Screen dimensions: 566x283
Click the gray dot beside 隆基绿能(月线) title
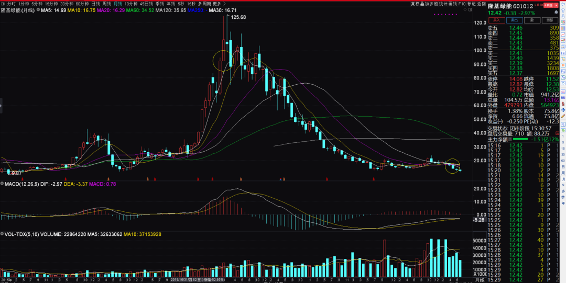click(x=38, y=10)
